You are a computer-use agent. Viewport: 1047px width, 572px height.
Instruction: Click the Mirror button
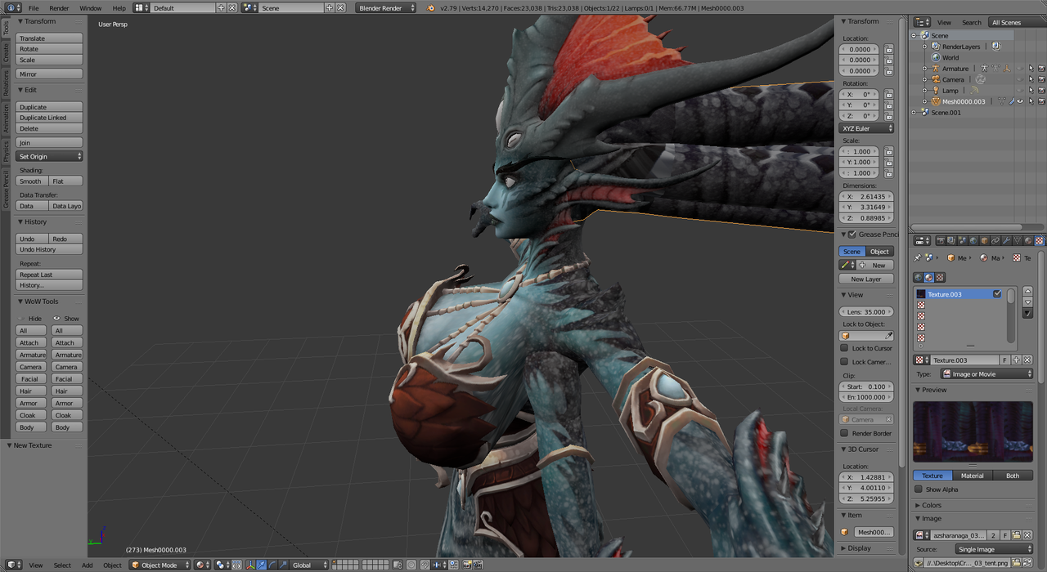(x=50, y=74)
